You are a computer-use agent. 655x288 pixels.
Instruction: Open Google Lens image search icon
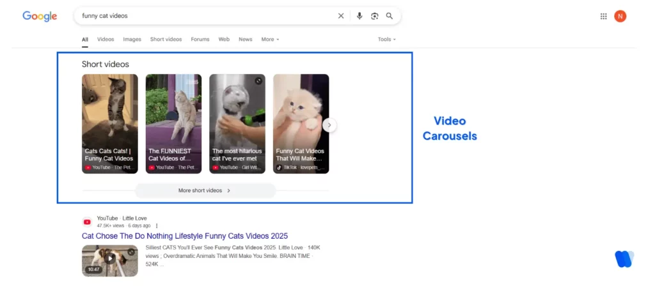tap(374, 16)
